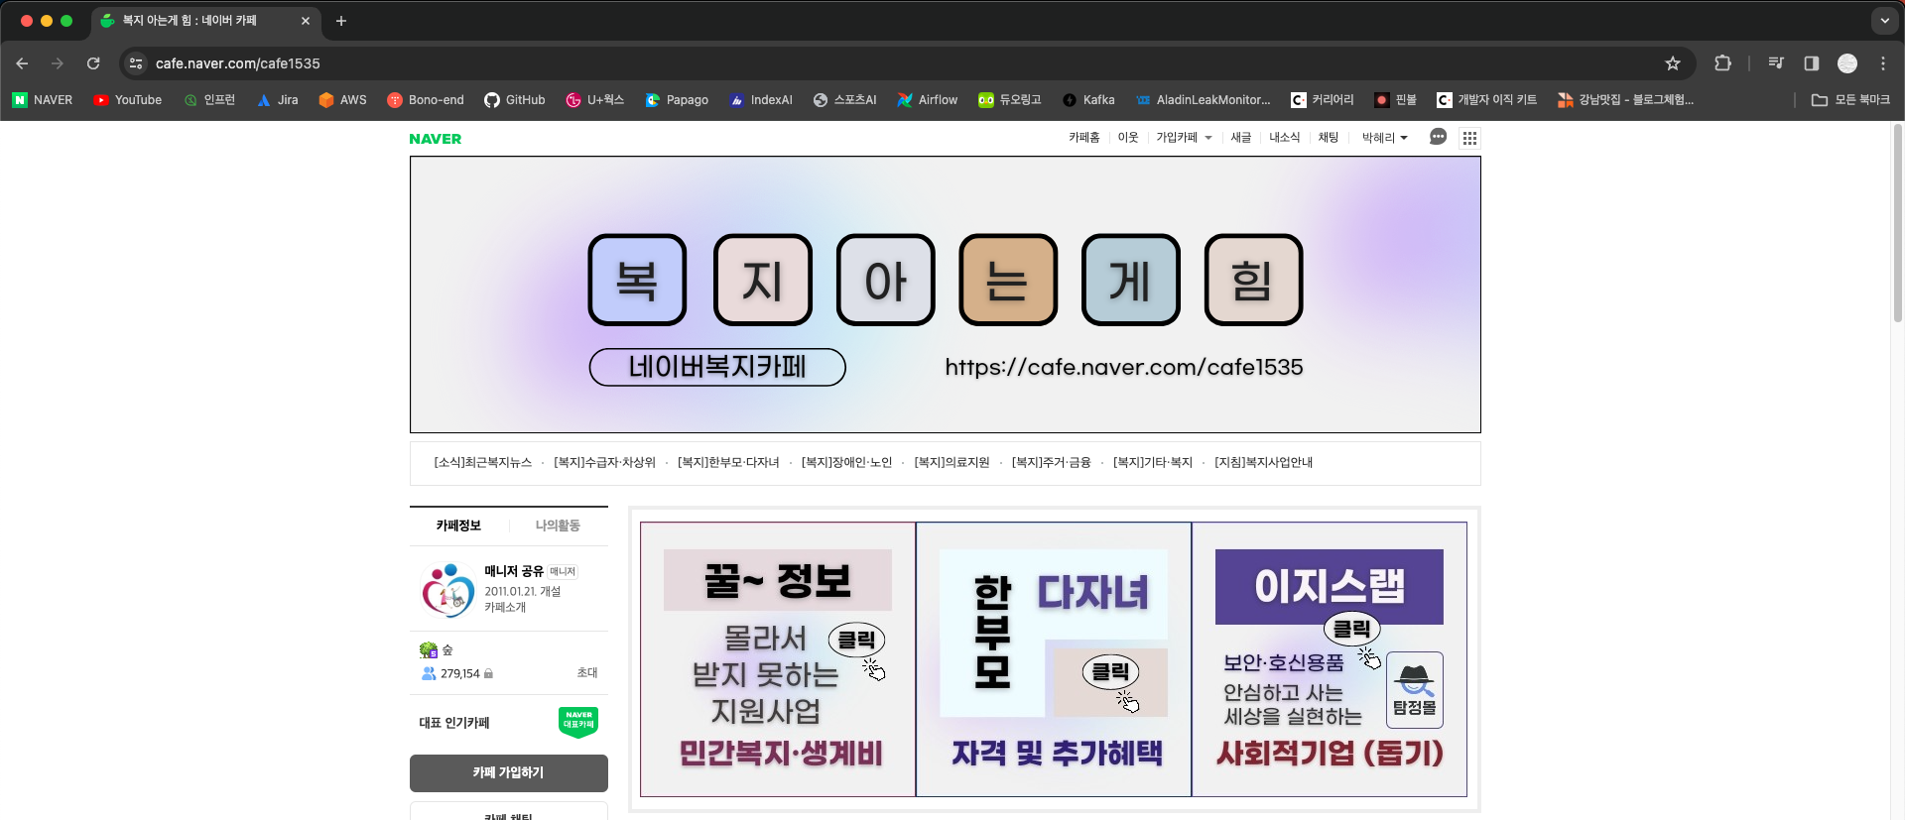Open [복지]의료지원 board
The width and height of the screenshot is (1905, 820).
952,463
